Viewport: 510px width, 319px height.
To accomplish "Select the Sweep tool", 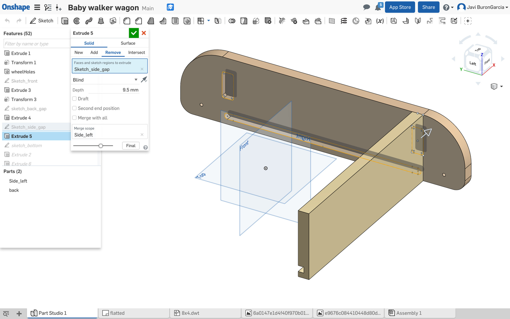I will pos(89,21).
